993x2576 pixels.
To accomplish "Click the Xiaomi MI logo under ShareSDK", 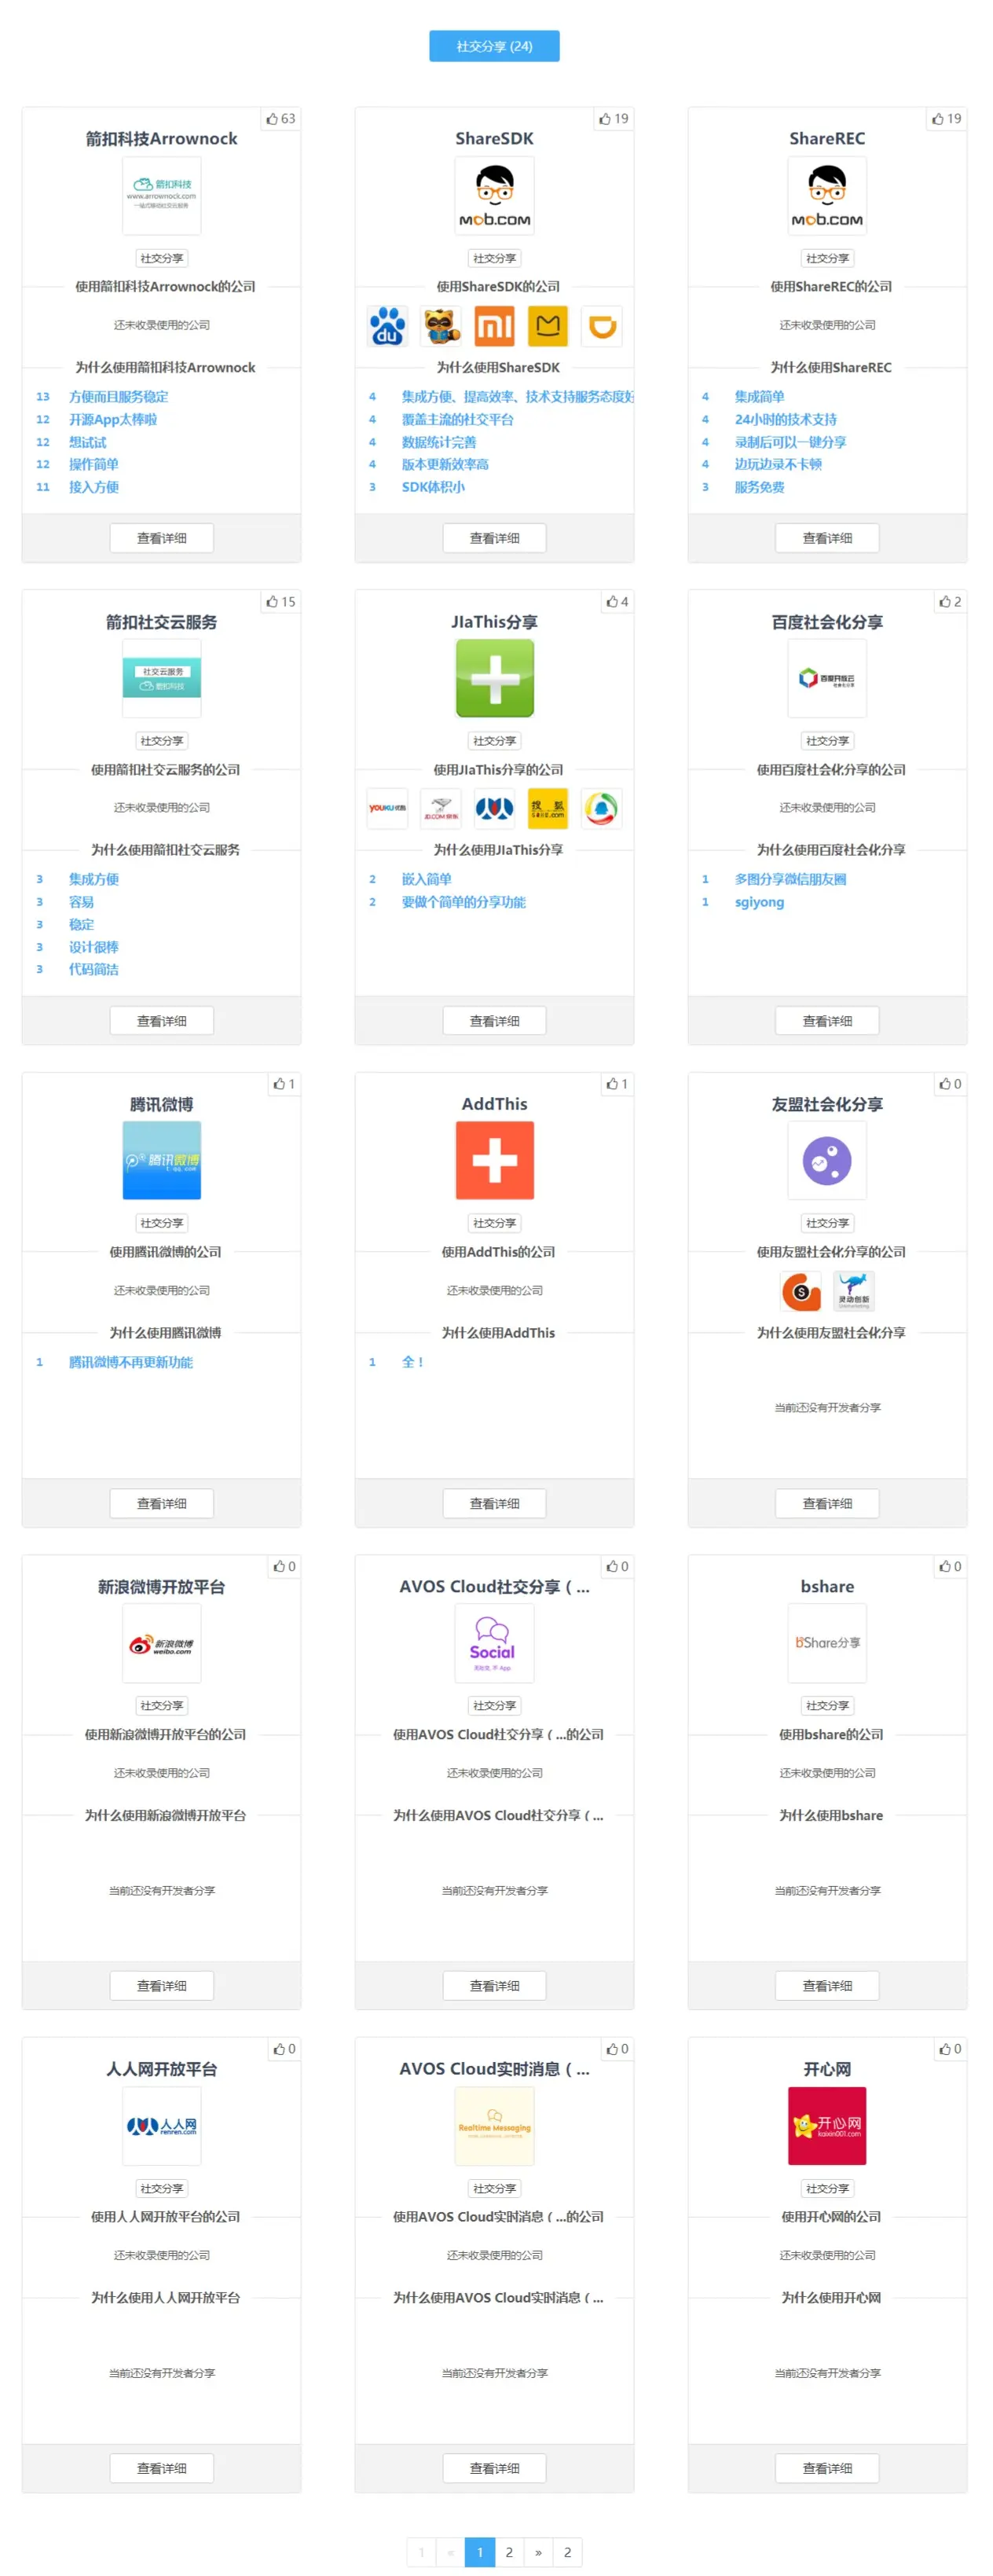I will click(495, 326).
